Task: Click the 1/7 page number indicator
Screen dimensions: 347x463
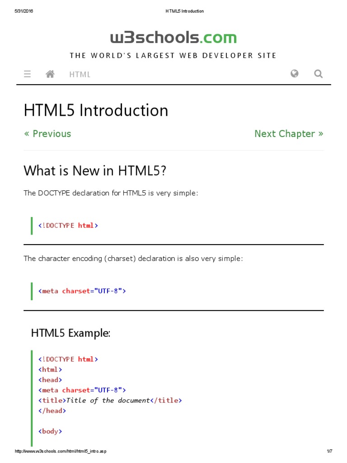Action: (x=329, y=451)
